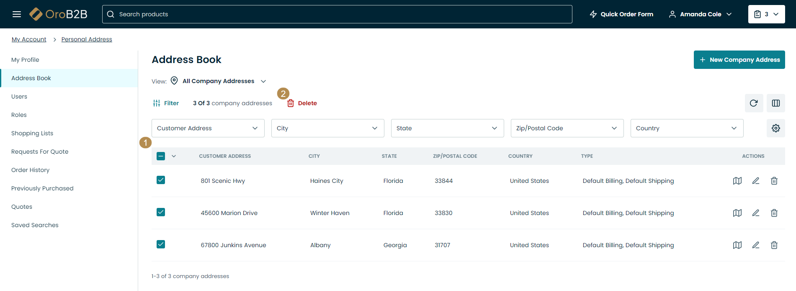This screenshot has height=291, width=796.
Task: Open the hamburger main menu
Action: (17, 14)
